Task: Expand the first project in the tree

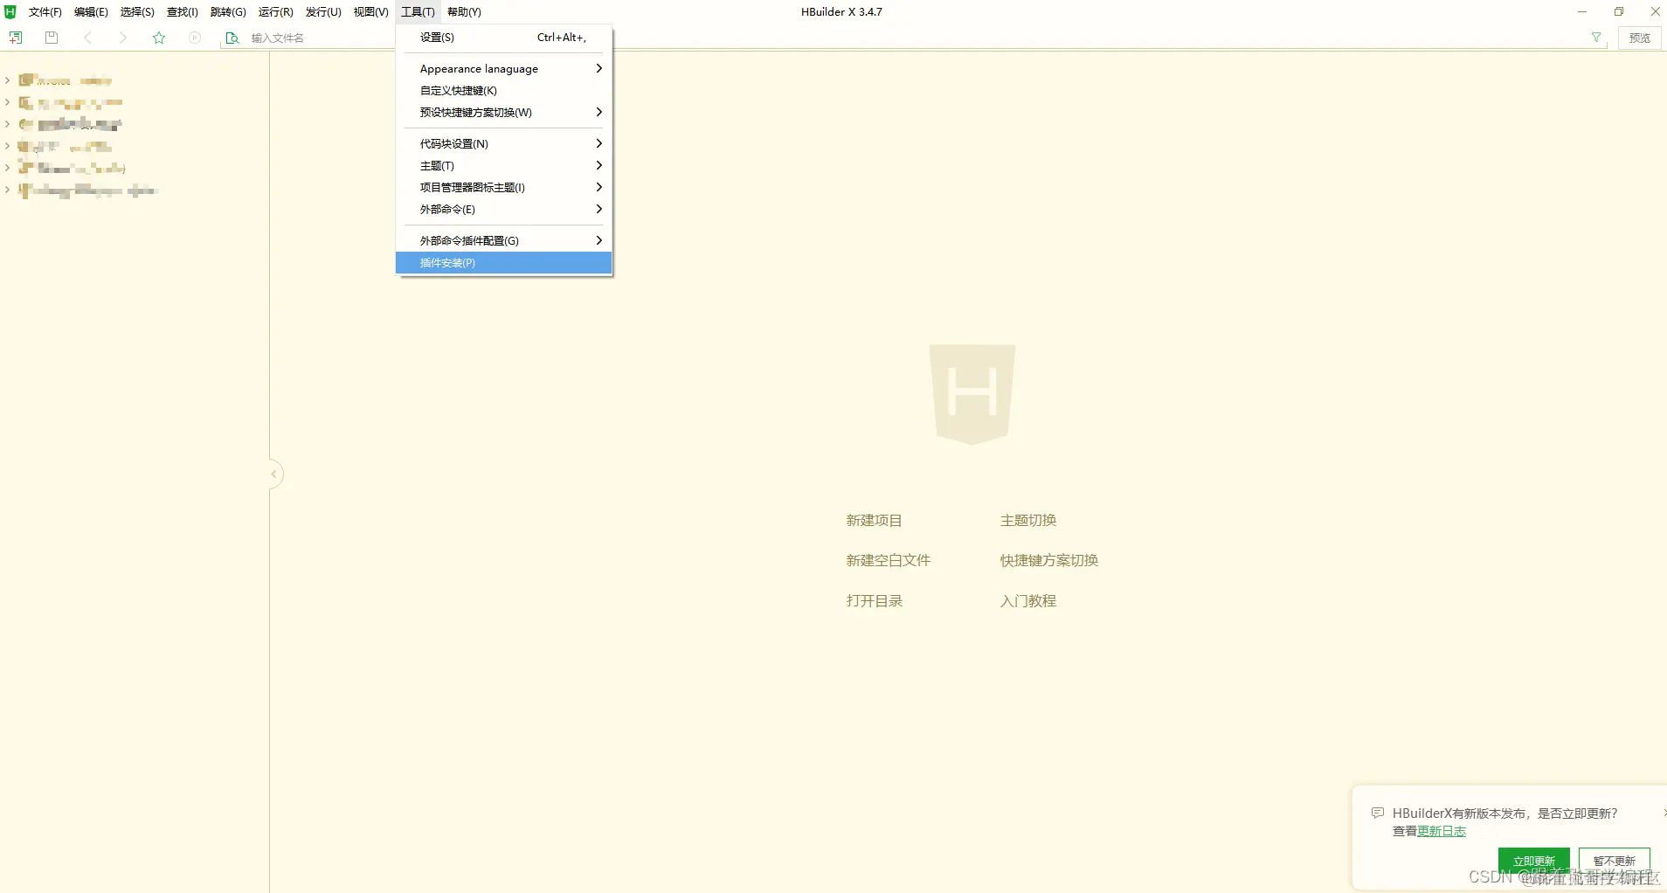Action: tap(7, 80)
